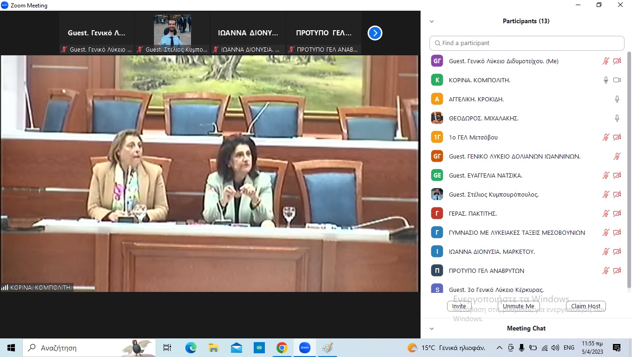Open Zoom from the Windows taskbar
Viewport: 632px width, 357px height.
pyautogui.click(x=304, y=348)
